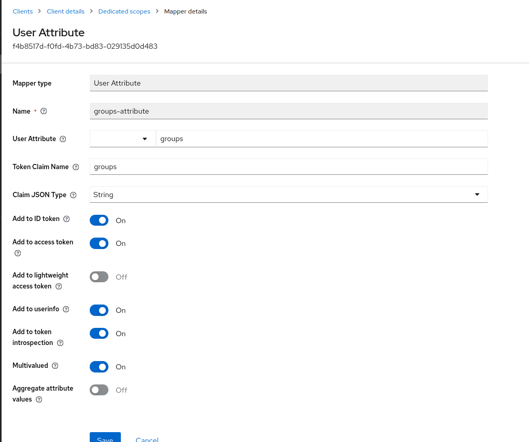The height and width of the screenshot is (442, 529).
Task: Click the Add to ID token help icon
Action: (66, 218)
